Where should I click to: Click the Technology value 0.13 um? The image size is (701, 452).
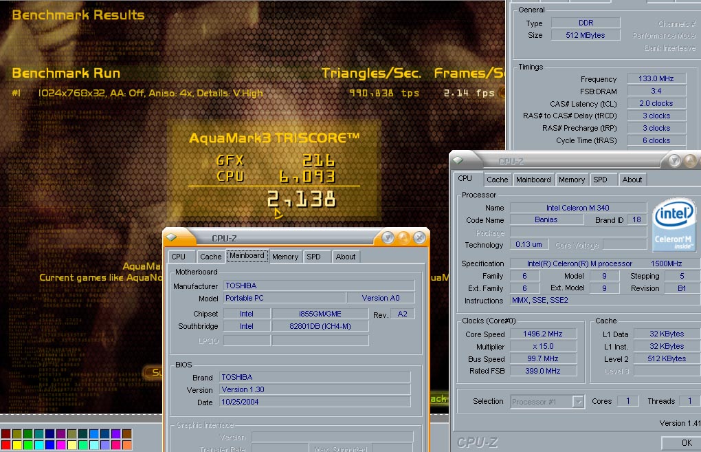529,244
